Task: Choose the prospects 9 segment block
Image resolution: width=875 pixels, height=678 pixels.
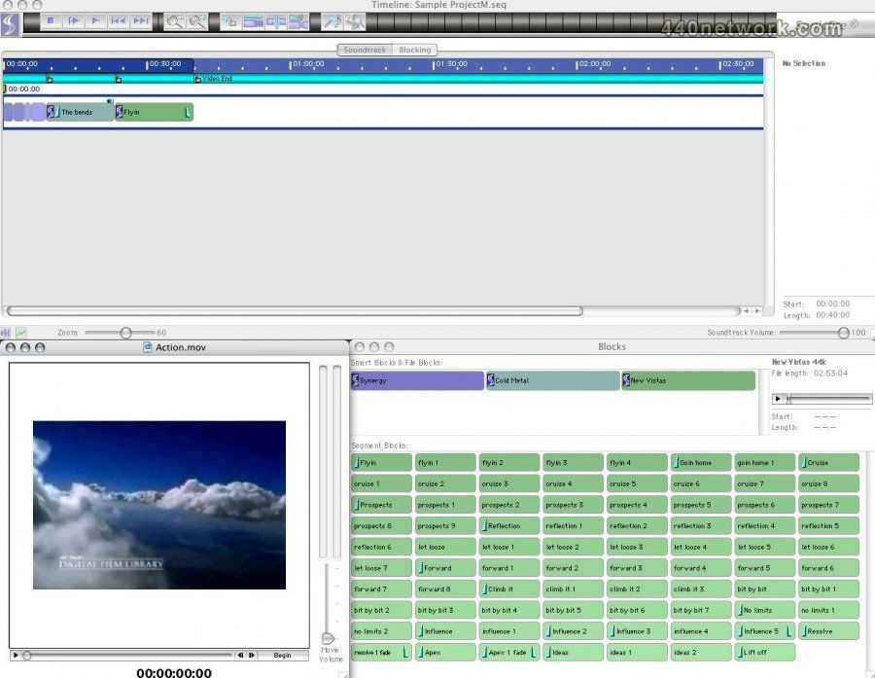Action: (x=445, y=526)
